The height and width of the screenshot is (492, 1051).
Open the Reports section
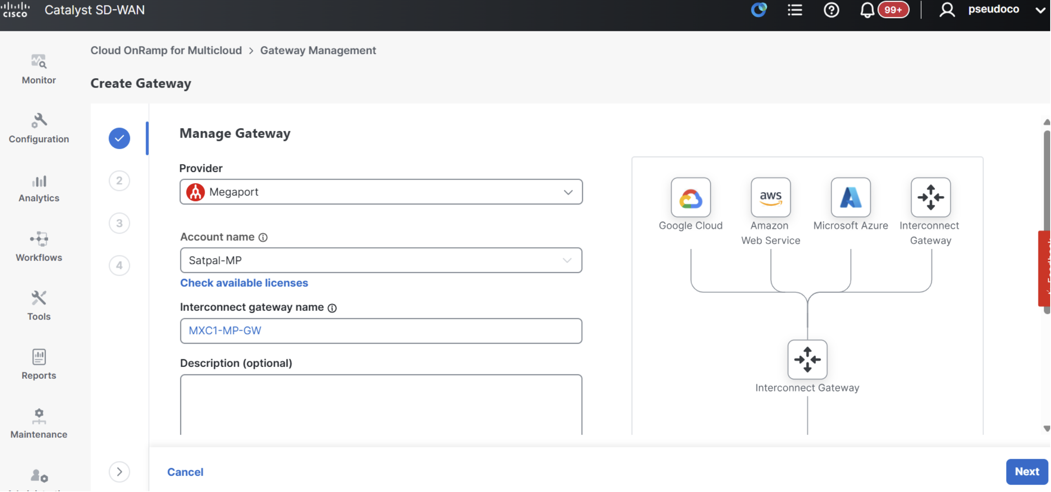tap(39, 365)
